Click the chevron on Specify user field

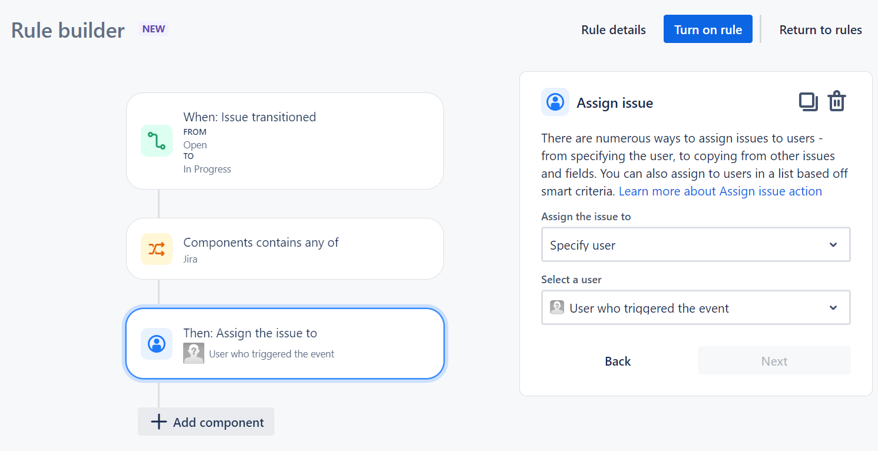tap(833, 244)
